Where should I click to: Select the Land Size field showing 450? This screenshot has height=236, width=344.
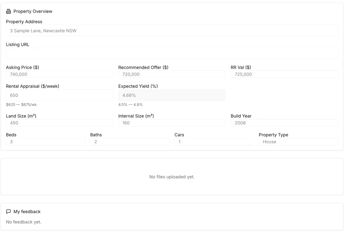tap(60, 123)
